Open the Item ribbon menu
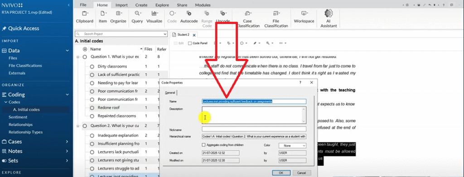The width and height of the screenshot is (464, 177). [103, 17]
